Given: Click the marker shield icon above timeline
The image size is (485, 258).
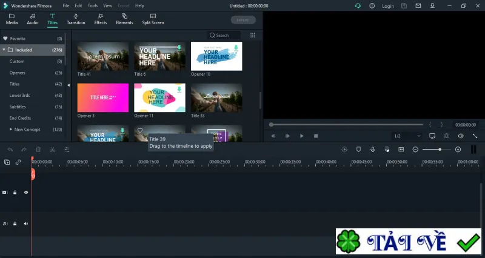Looking at the screenshot, I should [358, 150].
